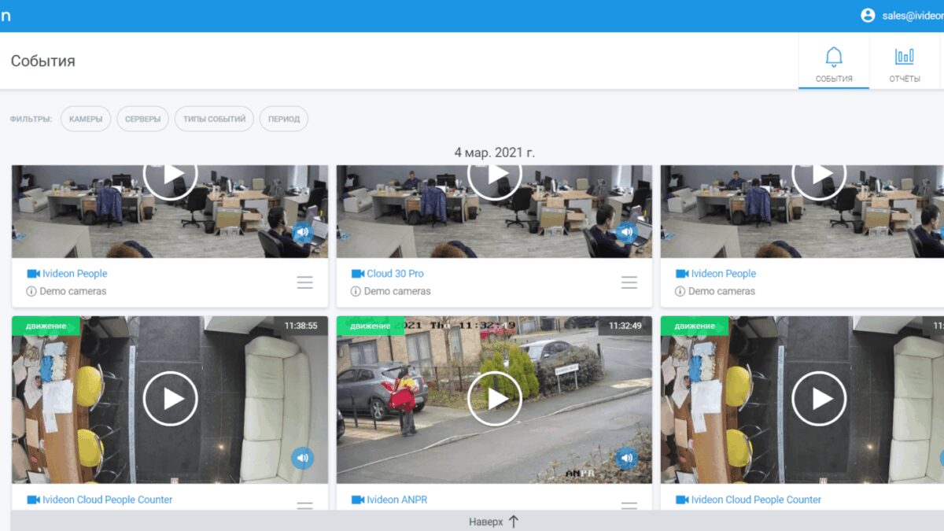Open the Типы событий filter
The height and width of the screenshot is (531, 944).
214,119
